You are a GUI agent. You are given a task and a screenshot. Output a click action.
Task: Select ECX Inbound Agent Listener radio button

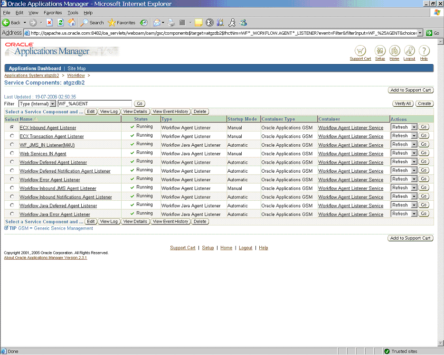[x=12, y=127]
